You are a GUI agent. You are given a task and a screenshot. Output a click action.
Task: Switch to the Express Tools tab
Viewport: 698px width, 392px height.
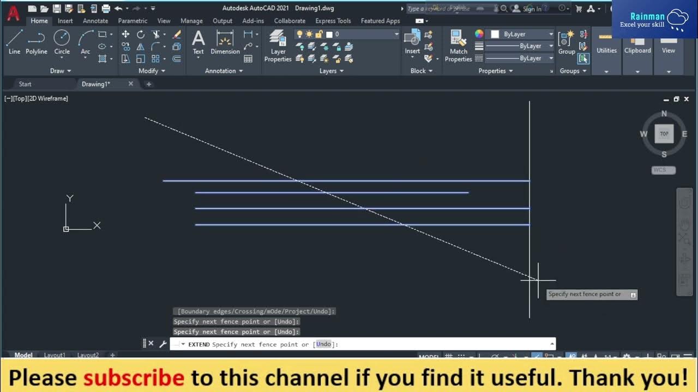tap(333, 21)
